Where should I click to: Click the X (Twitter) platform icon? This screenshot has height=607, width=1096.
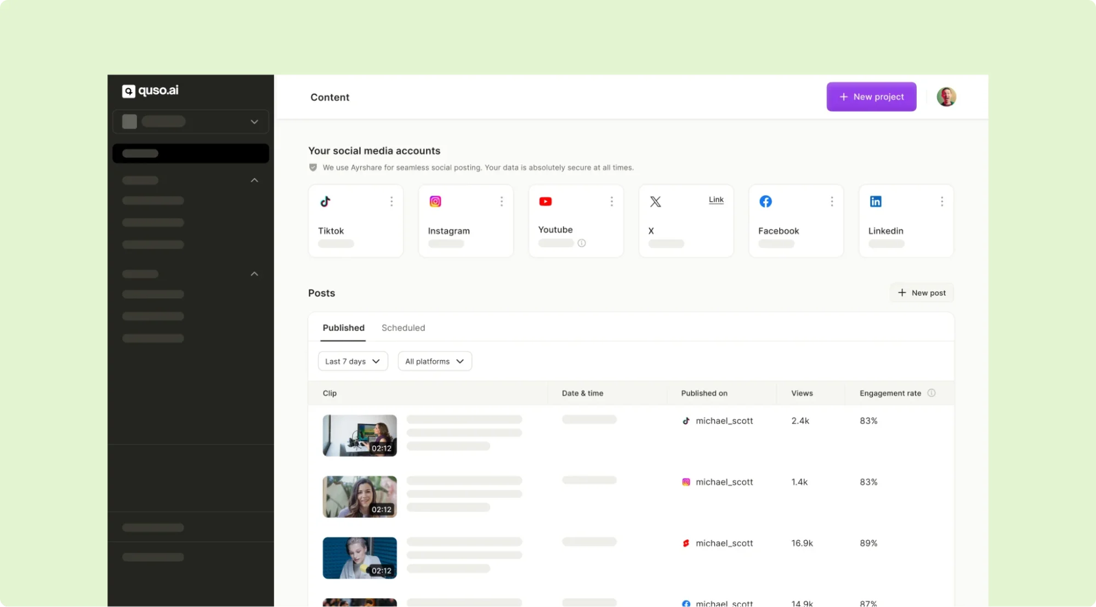point(655,200)
